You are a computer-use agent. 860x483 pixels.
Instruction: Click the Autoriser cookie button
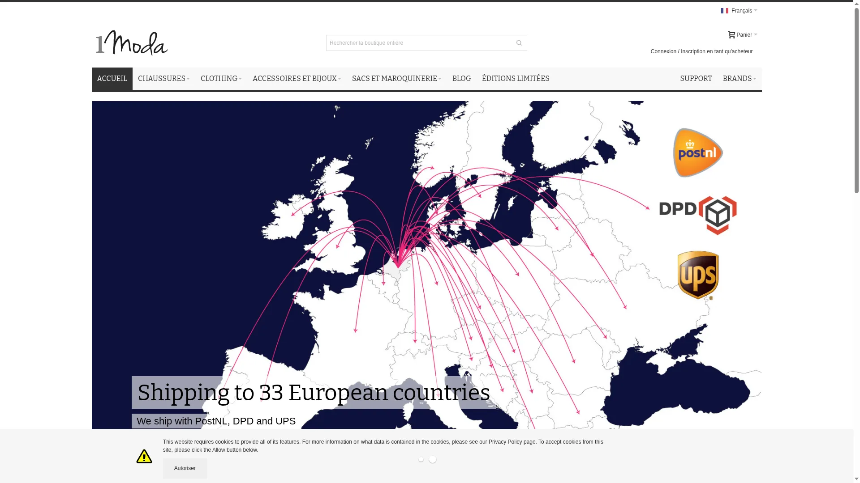(x=185, y=468)
